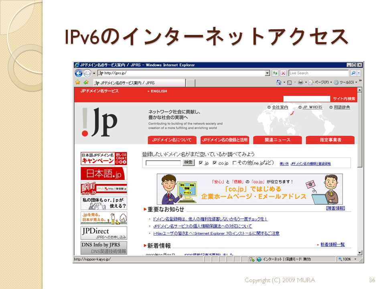
Task: Click the 日本語JPドメイン名キャンペーン banner
Action: click(104, 159)
